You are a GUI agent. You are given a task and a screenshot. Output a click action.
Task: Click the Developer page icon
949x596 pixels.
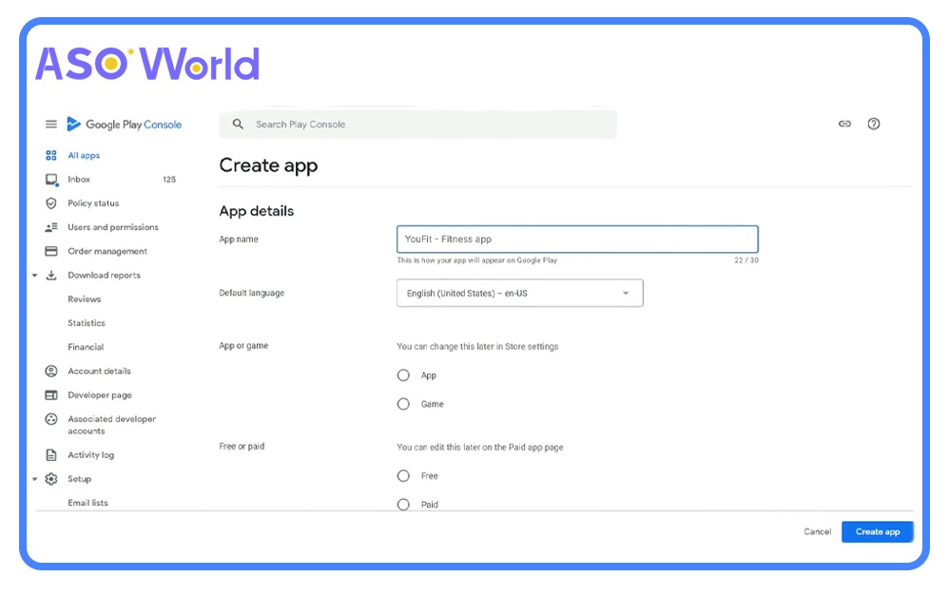coord(51,395)
